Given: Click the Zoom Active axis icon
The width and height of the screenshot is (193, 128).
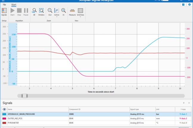Looking at the screenshot, I should point(57,11).
